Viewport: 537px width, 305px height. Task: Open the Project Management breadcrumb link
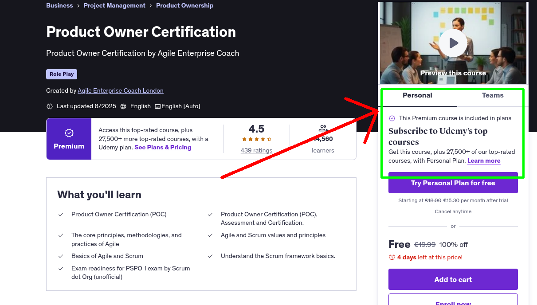[x=114, y=5]
